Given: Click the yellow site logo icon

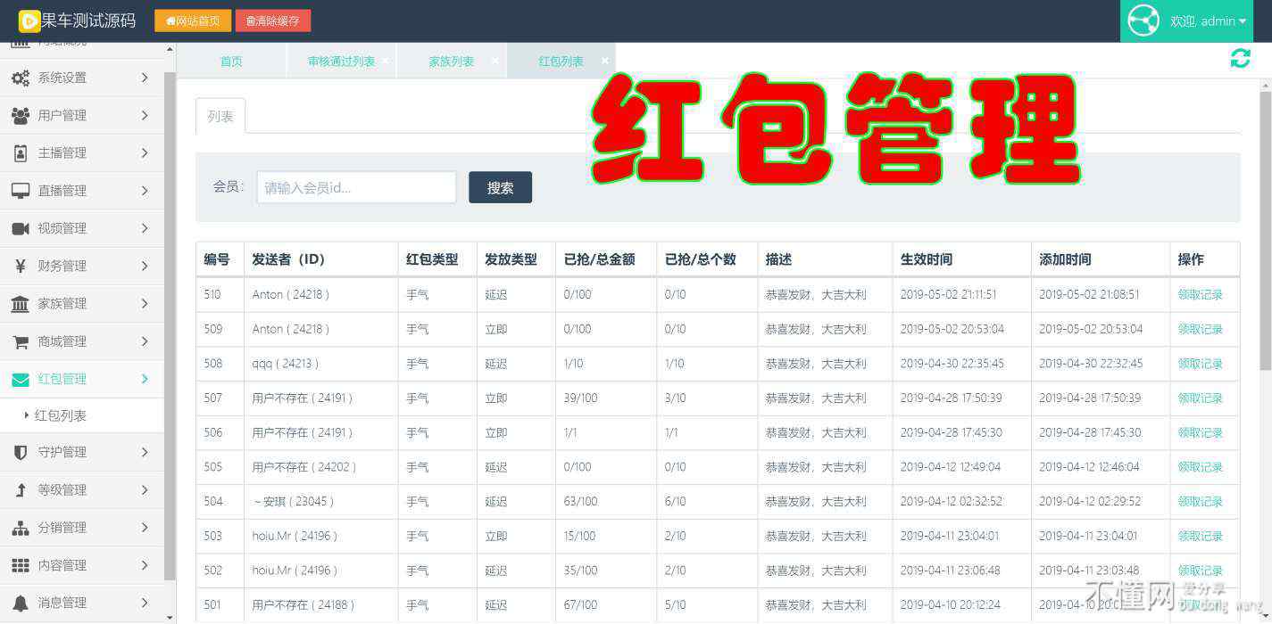Looking at the screenshot, I should tap(29, 21).
